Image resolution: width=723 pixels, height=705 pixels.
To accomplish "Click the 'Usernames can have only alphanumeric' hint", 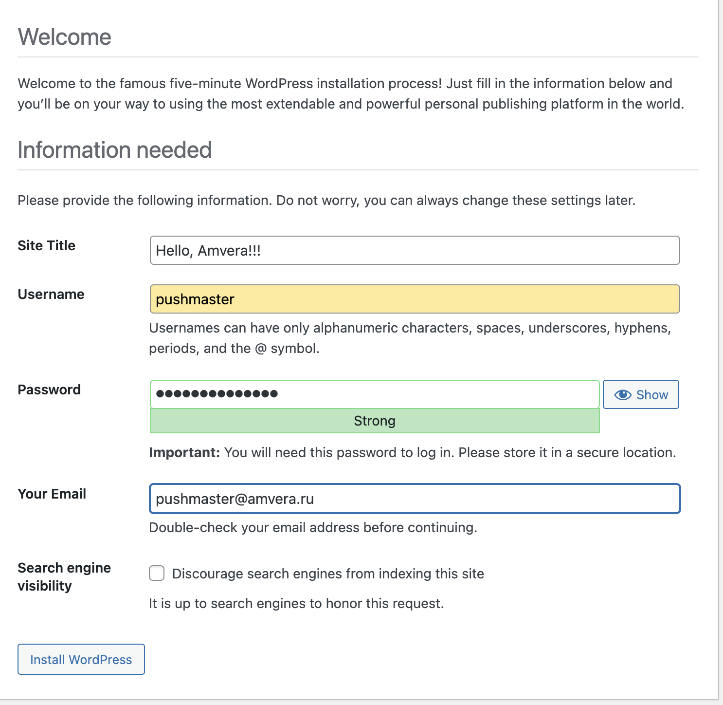I will [410, 338].
